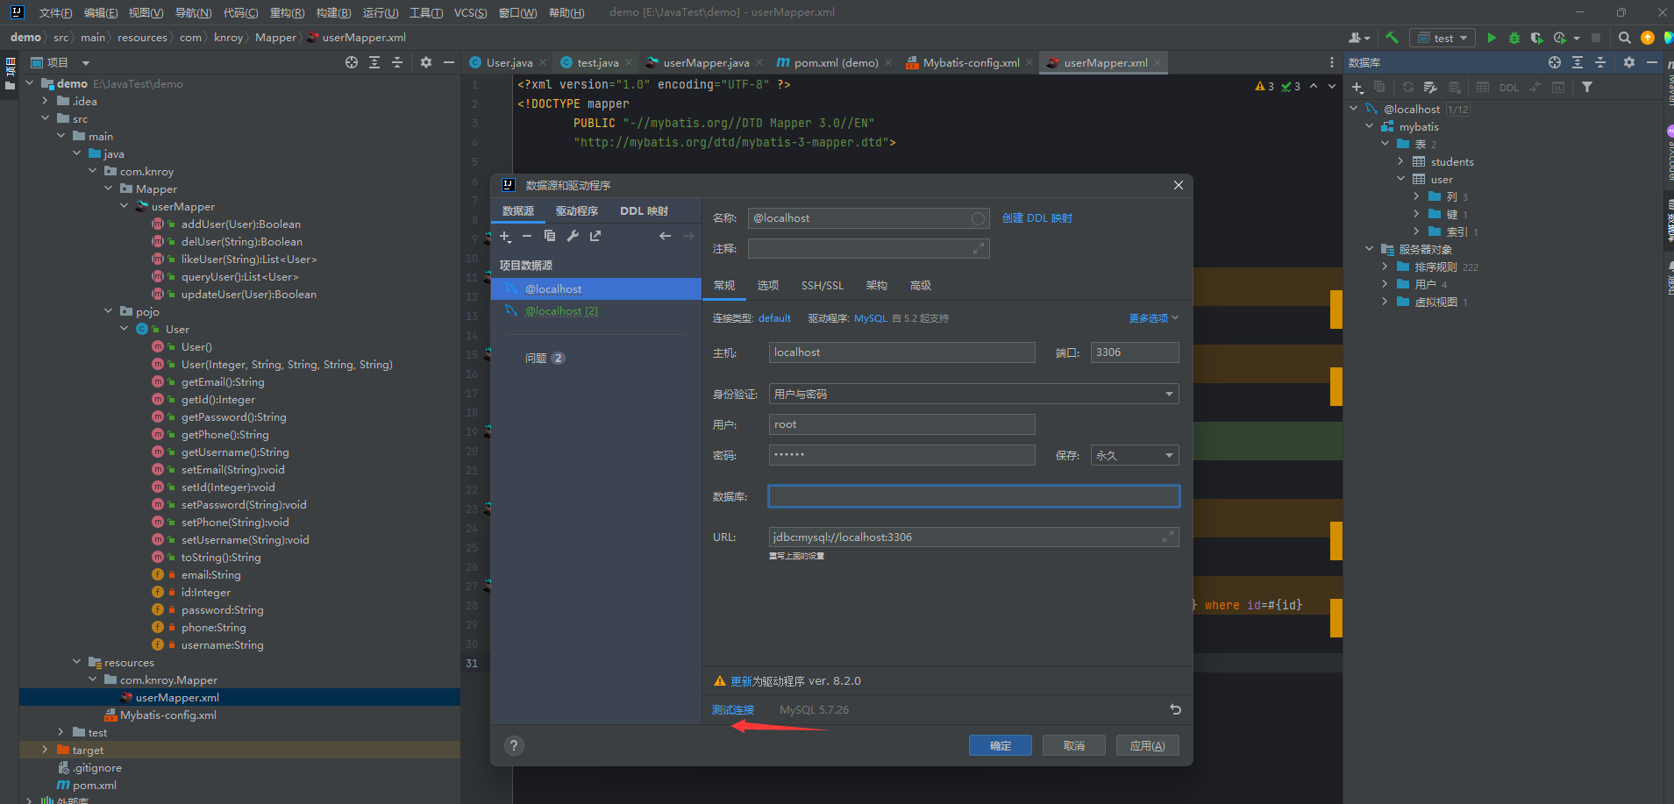Click the 测试连接 test connection link
Image resolution: width=1674 pixels, height=804 pixels.
click(x=733, y=710)
